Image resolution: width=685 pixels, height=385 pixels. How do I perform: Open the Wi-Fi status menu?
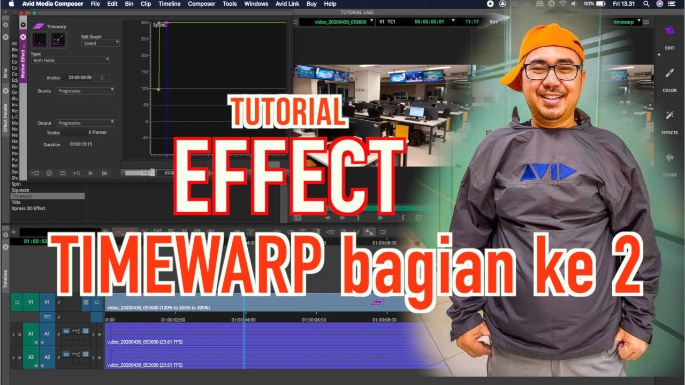tap(562, 4)
